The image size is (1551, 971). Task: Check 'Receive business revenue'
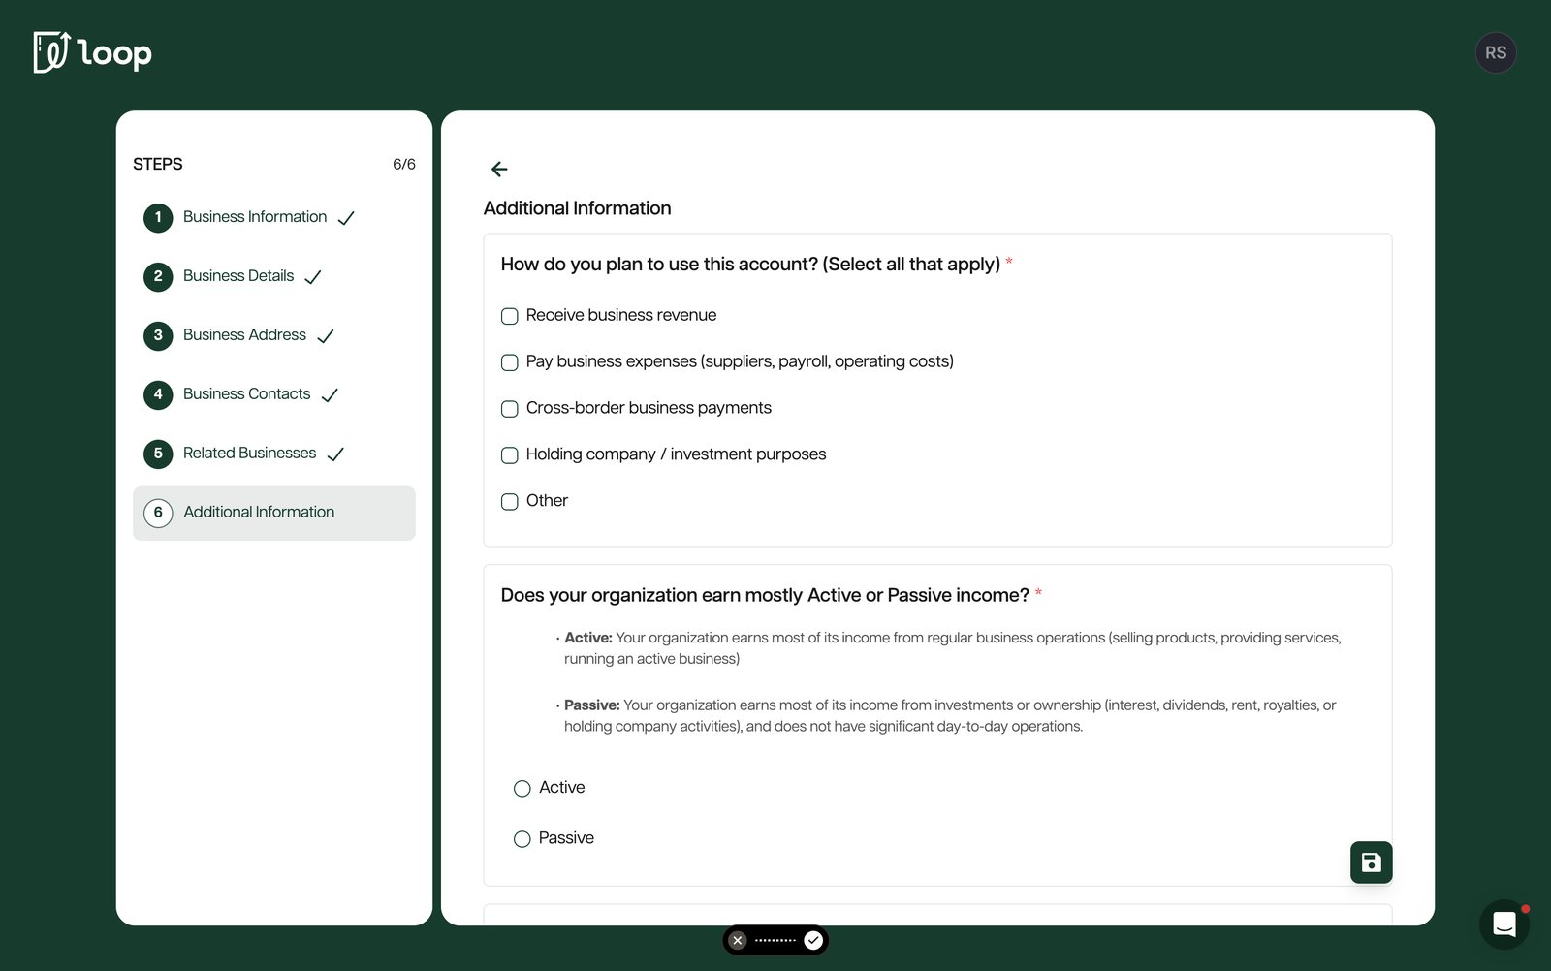tap(510, 316)
